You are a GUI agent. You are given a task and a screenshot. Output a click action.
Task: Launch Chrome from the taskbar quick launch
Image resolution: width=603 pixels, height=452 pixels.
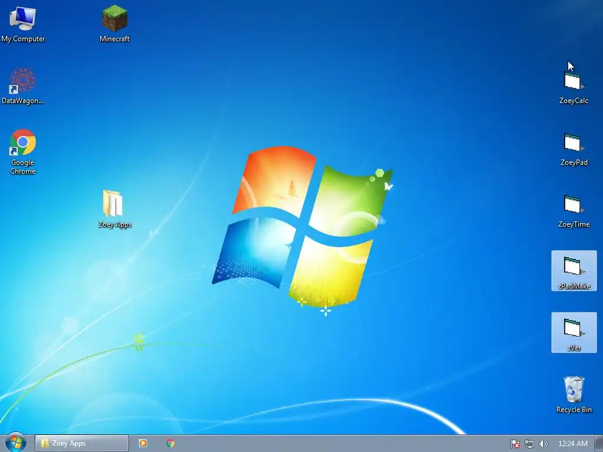tap(170, 443)
